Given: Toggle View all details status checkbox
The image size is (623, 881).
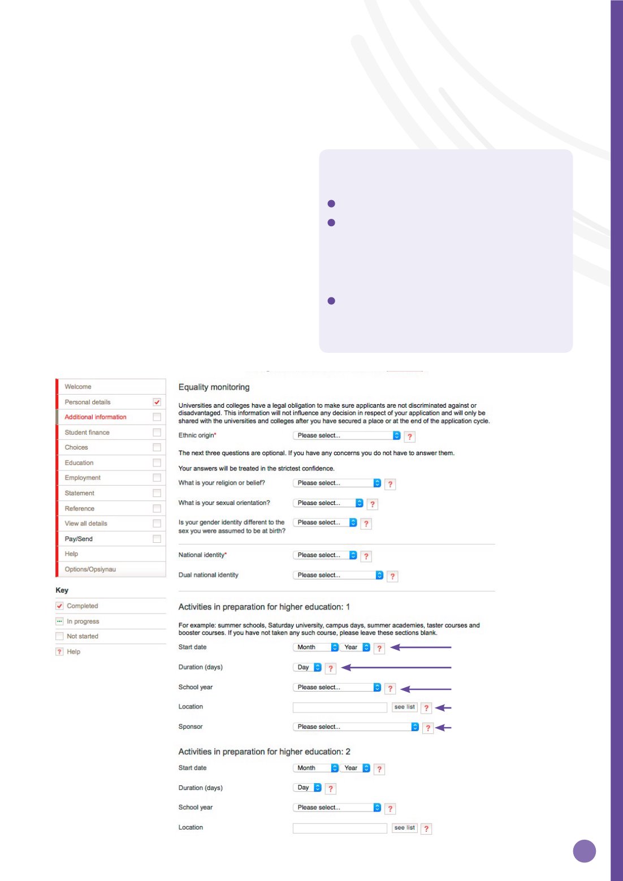Looking at the screenshot, I should (157, 524).
